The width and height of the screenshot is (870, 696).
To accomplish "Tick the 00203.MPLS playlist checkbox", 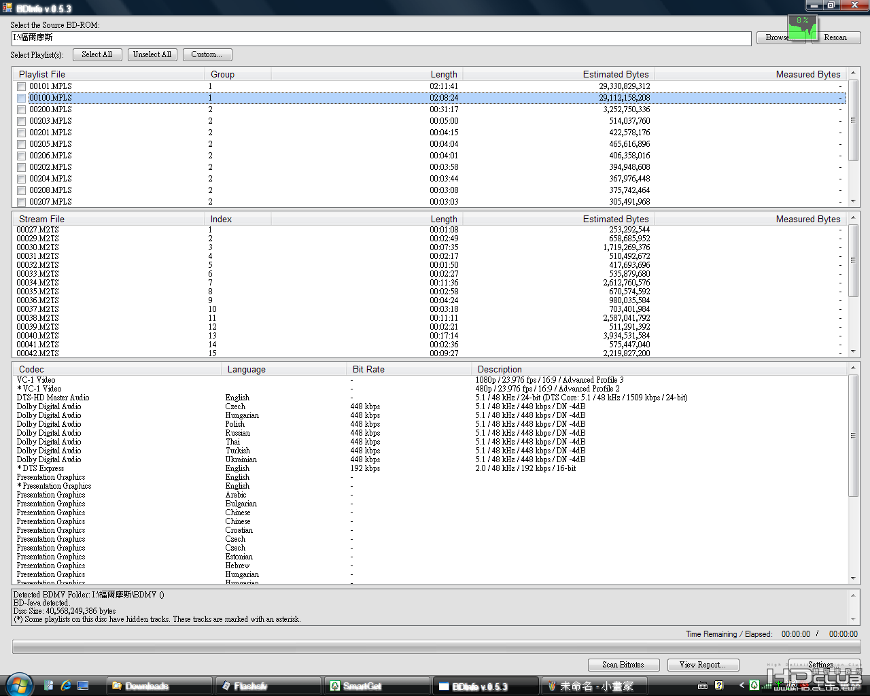I will click(x=22, y=121).
